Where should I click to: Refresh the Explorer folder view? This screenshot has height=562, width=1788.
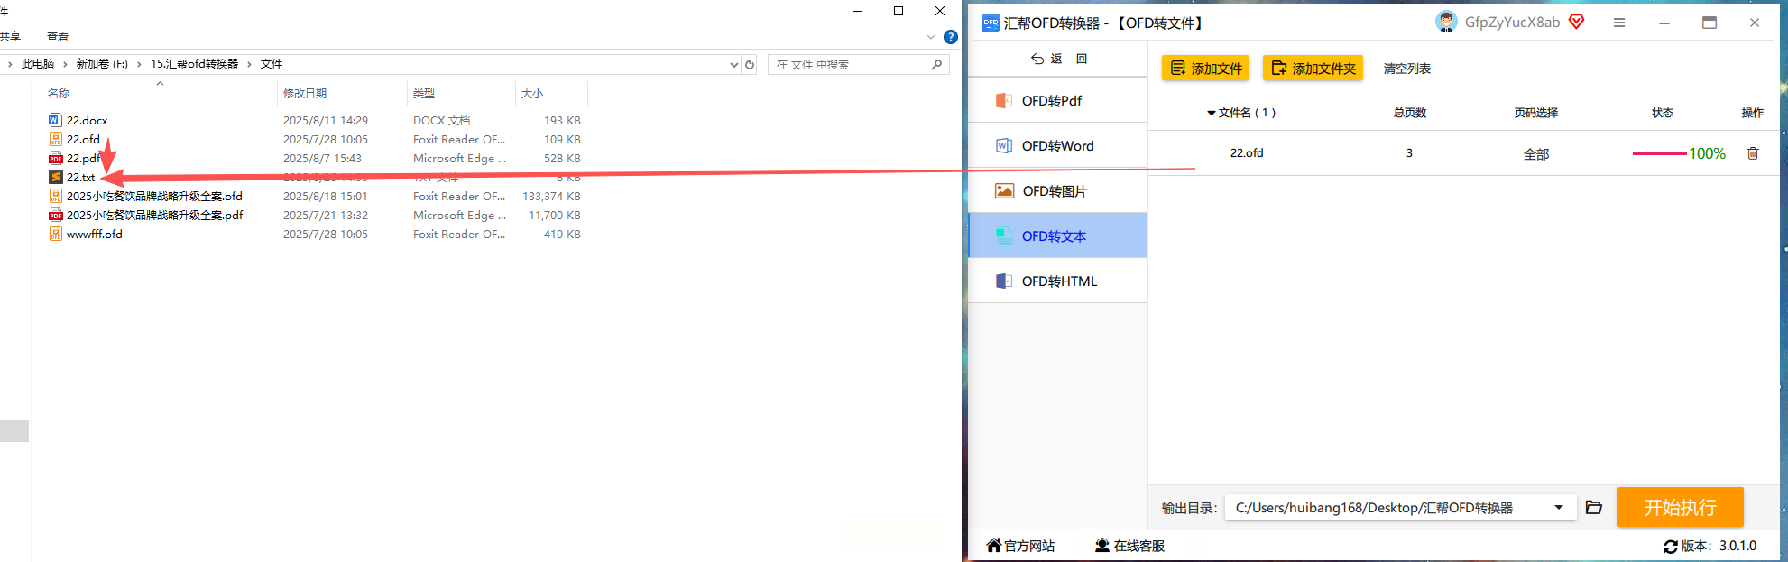[x=750, y=64]
